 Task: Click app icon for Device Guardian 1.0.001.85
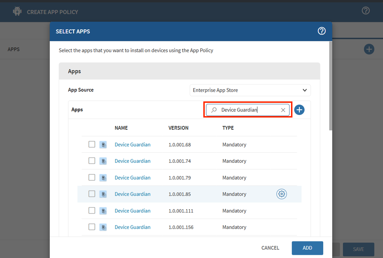coord(103,194)
